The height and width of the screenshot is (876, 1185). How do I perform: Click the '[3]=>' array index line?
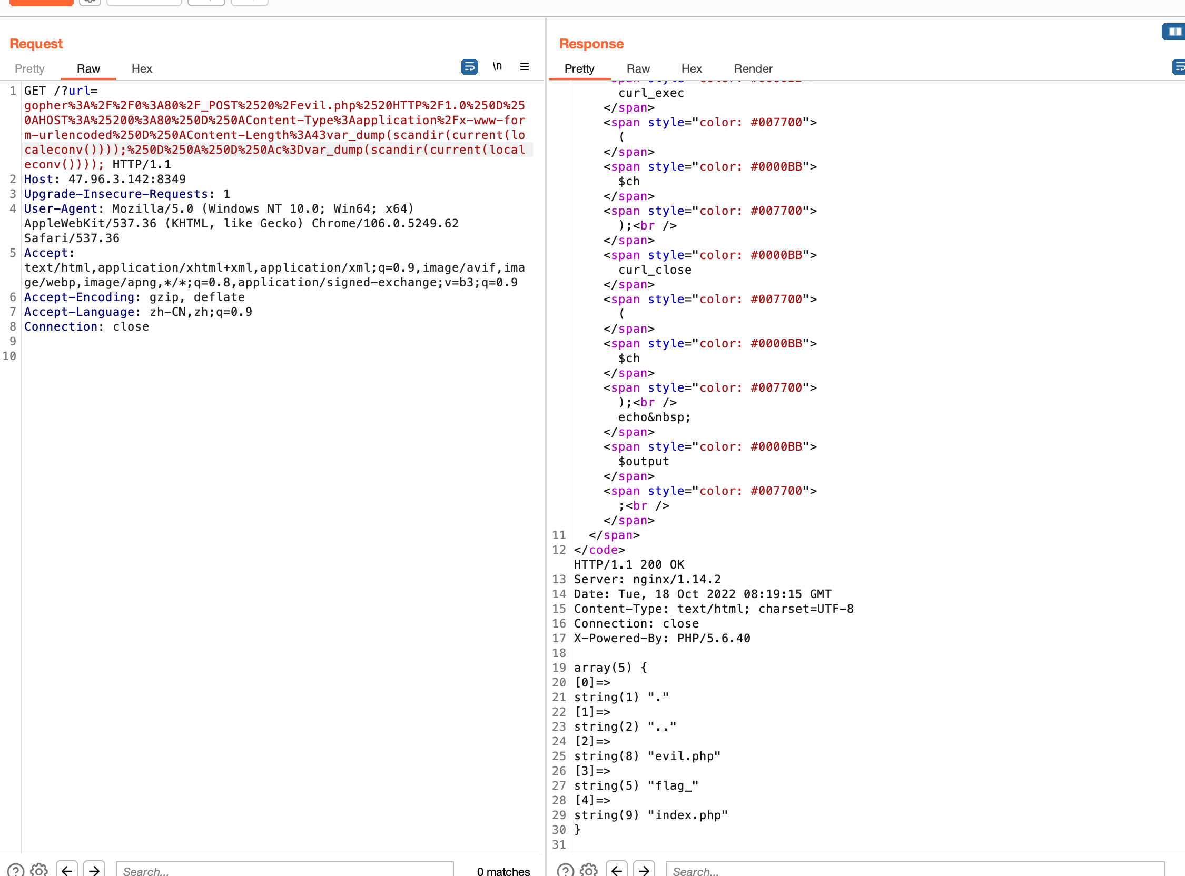[x=592, y=771]
